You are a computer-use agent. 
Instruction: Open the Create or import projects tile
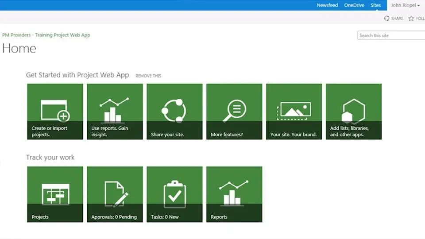[x=55, y=112]
